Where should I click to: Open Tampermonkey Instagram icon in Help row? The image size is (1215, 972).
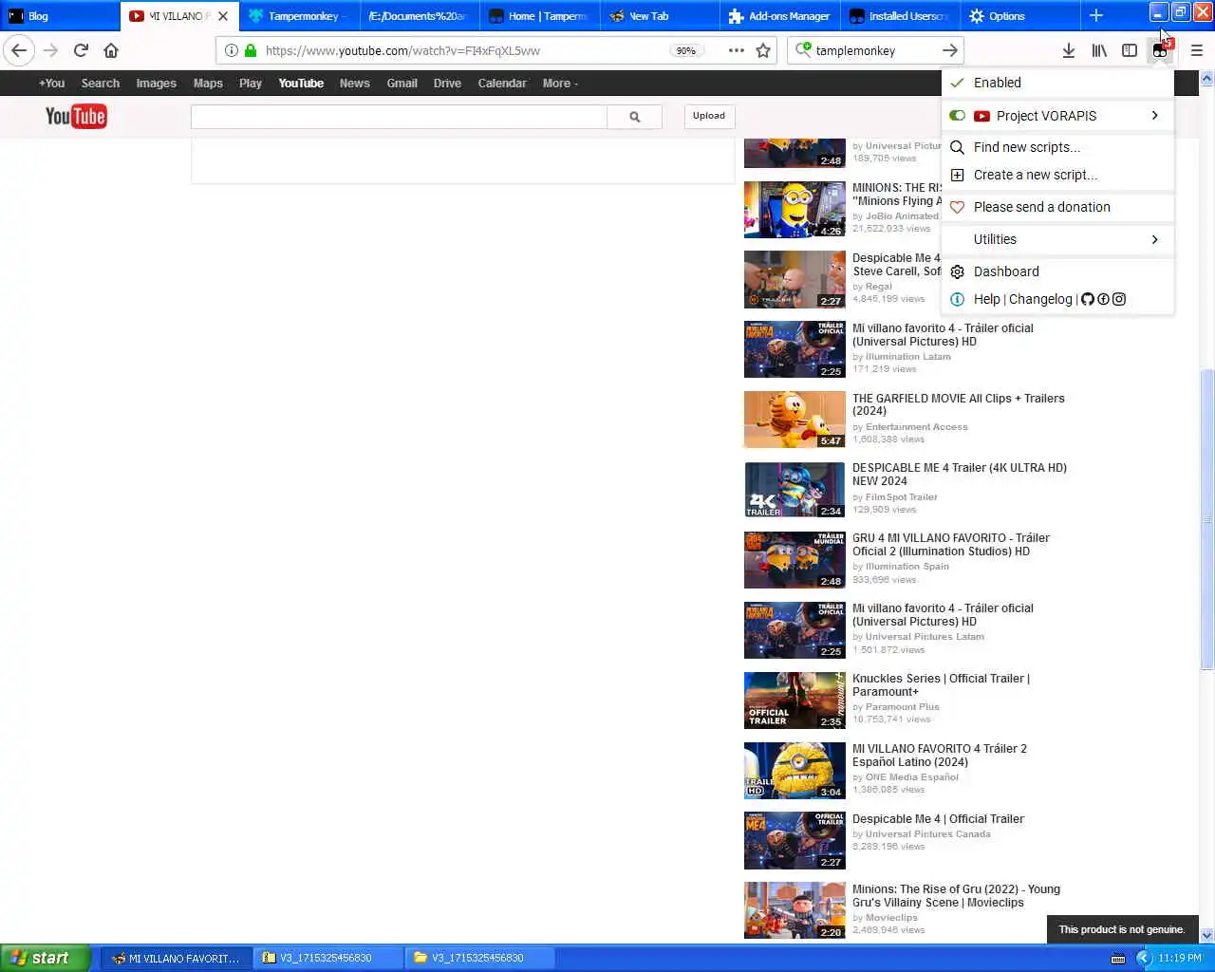[1119, 299]
